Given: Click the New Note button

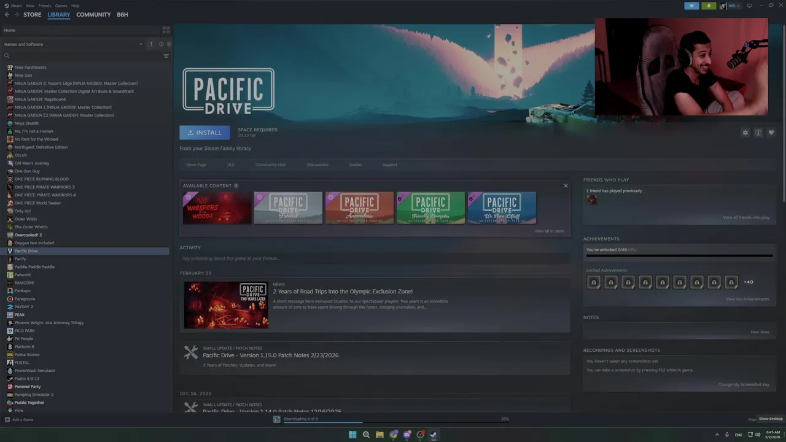Looking at the screenshot, I should click(x=760, y=332).
